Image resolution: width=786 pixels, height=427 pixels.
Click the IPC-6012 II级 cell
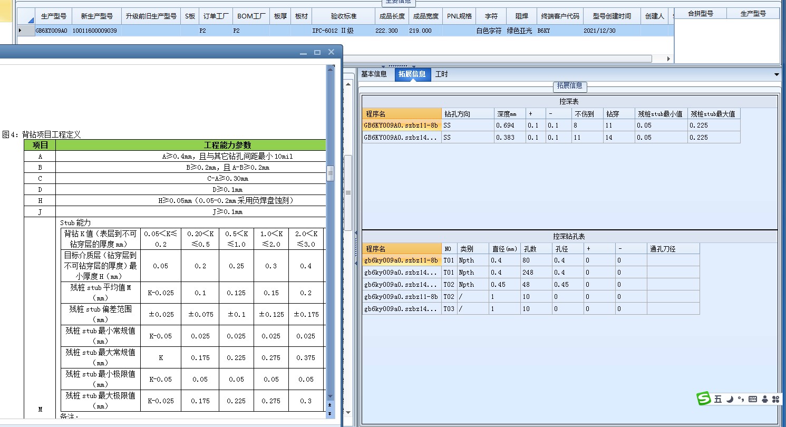point(343,31)
